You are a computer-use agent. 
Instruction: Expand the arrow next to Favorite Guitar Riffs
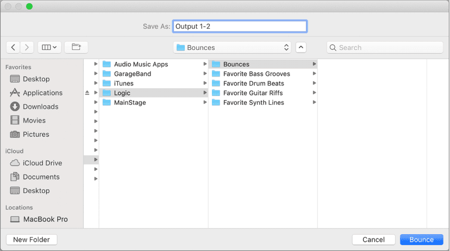pos(314,93)
